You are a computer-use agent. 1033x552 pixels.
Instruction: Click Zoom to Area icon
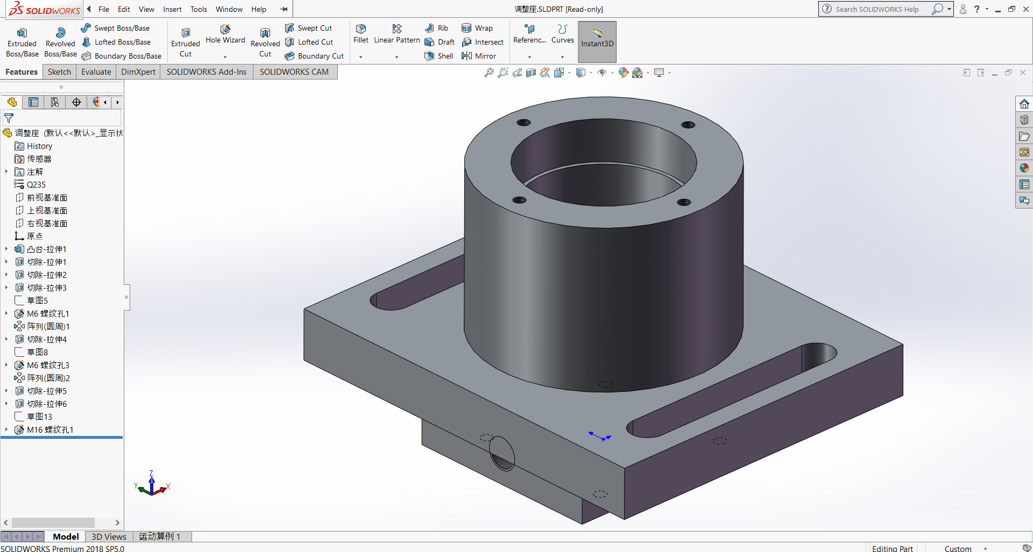tap(503, 73)
